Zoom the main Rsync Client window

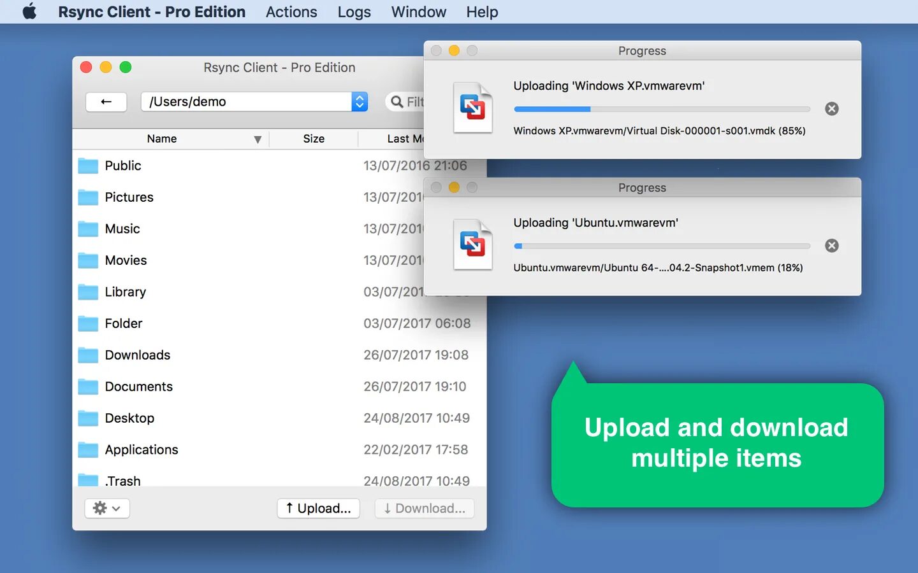126,67
